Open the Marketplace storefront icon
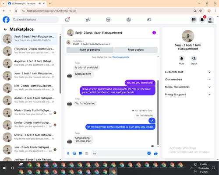The width and height of the screenshot is (219, 175). coord(108,20)
